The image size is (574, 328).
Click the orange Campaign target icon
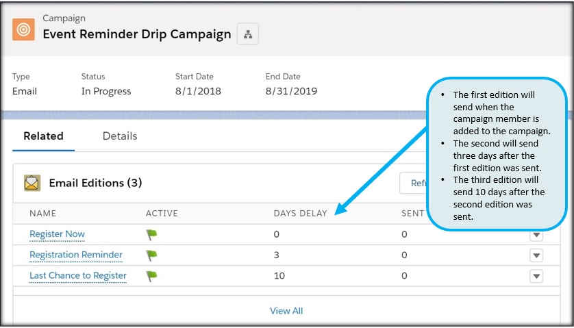point(23,29)
